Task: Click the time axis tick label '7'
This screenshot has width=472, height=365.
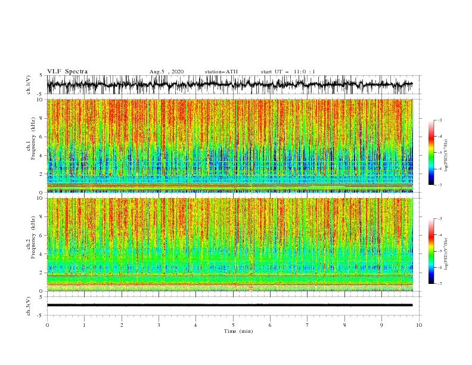Action: click(x=308, y=325)
